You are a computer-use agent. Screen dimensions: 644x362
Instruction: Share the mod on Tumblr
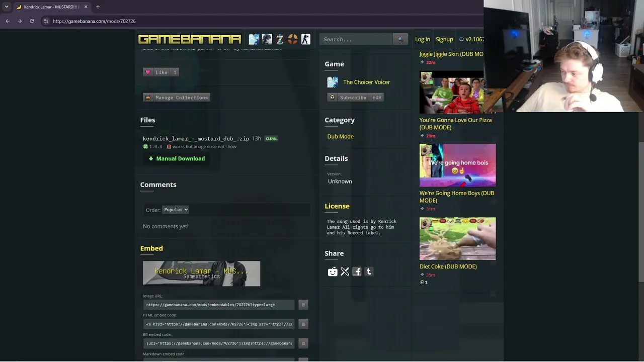(x=369, y=271)
